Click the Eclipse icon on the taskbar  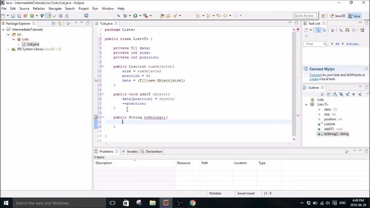pos(166,203)
